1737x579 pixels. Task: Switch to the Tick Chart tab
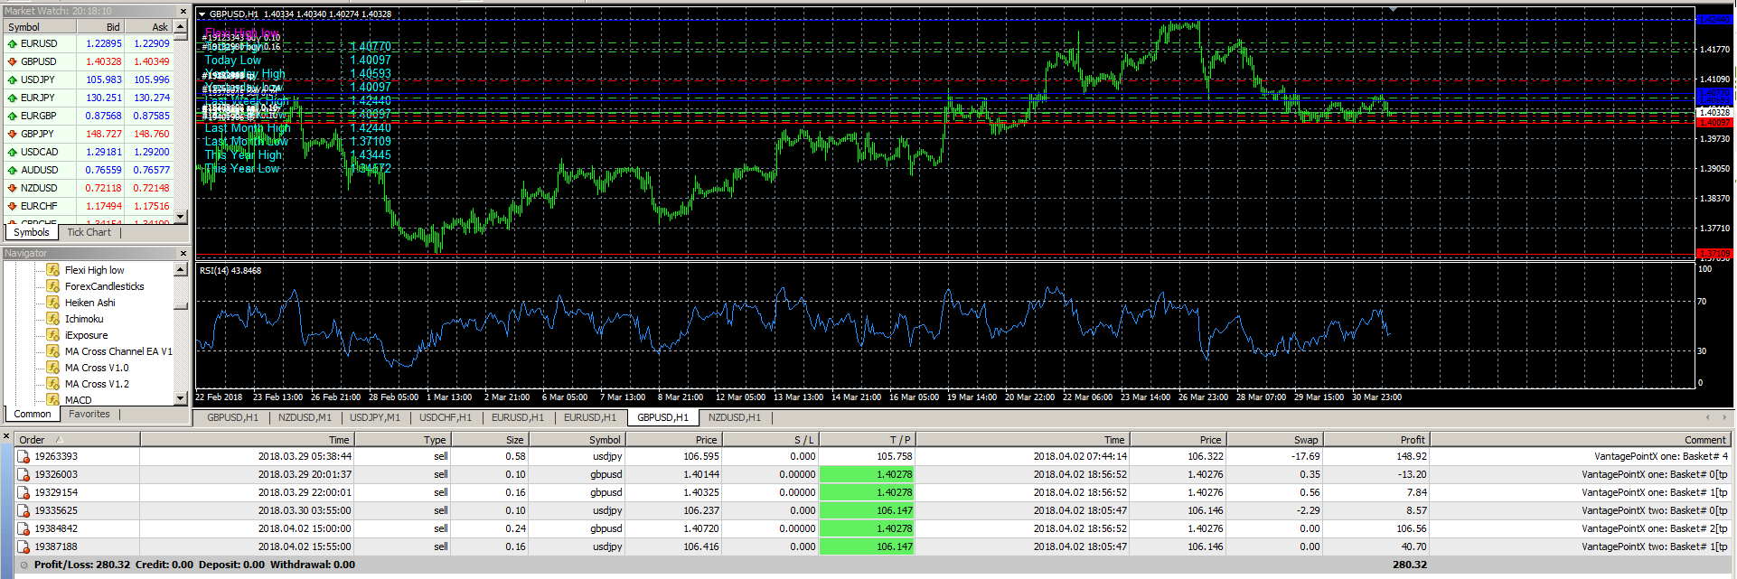[x=89, y=232]
